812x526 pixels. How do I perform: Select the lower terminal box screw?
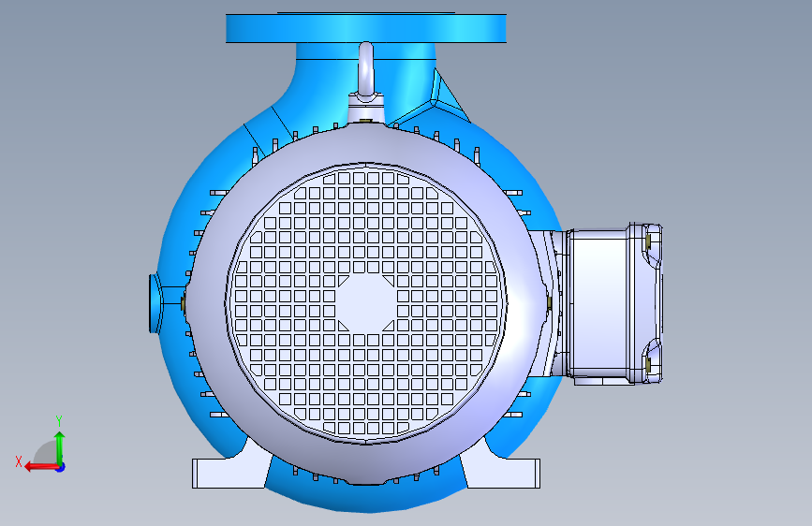click(648, 366)
